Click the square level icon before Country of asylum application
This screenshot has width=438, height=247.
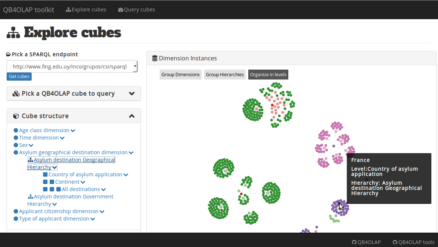coord(45,174)
